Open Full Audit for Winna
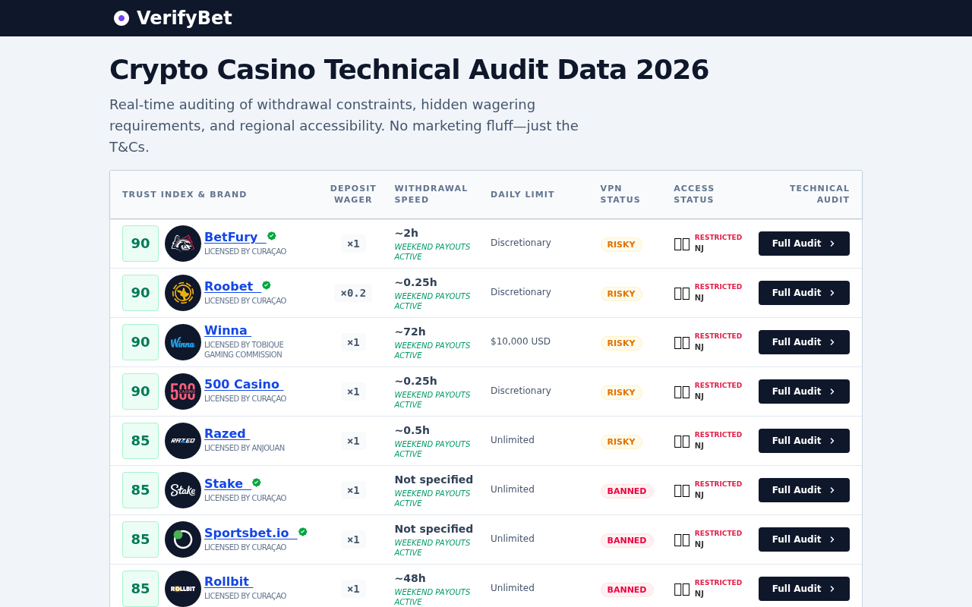 (804, 342)
